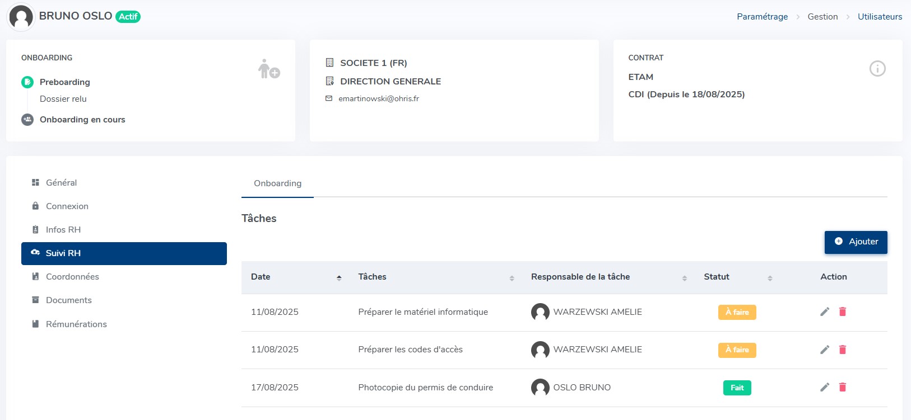Click the Connexion lock icon
The height and width of the screenshot is (420, 911).
tap(35, 206)
